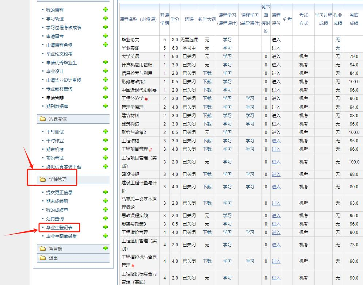363x285 pixels.
Task: Click the green plus next to 申请重考
Action: (106, 36)
